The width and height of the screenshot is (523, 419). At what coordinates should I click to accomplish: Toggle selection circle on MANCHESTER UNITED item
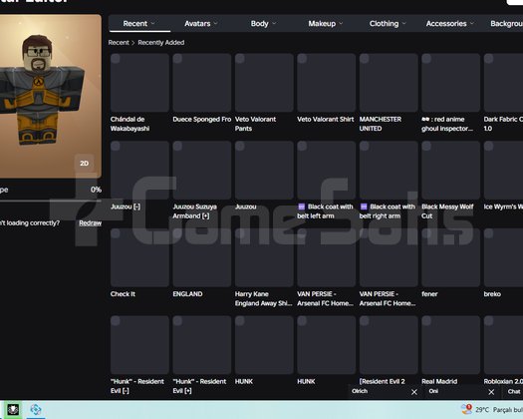pyautogui.click(x=365, y=59)
